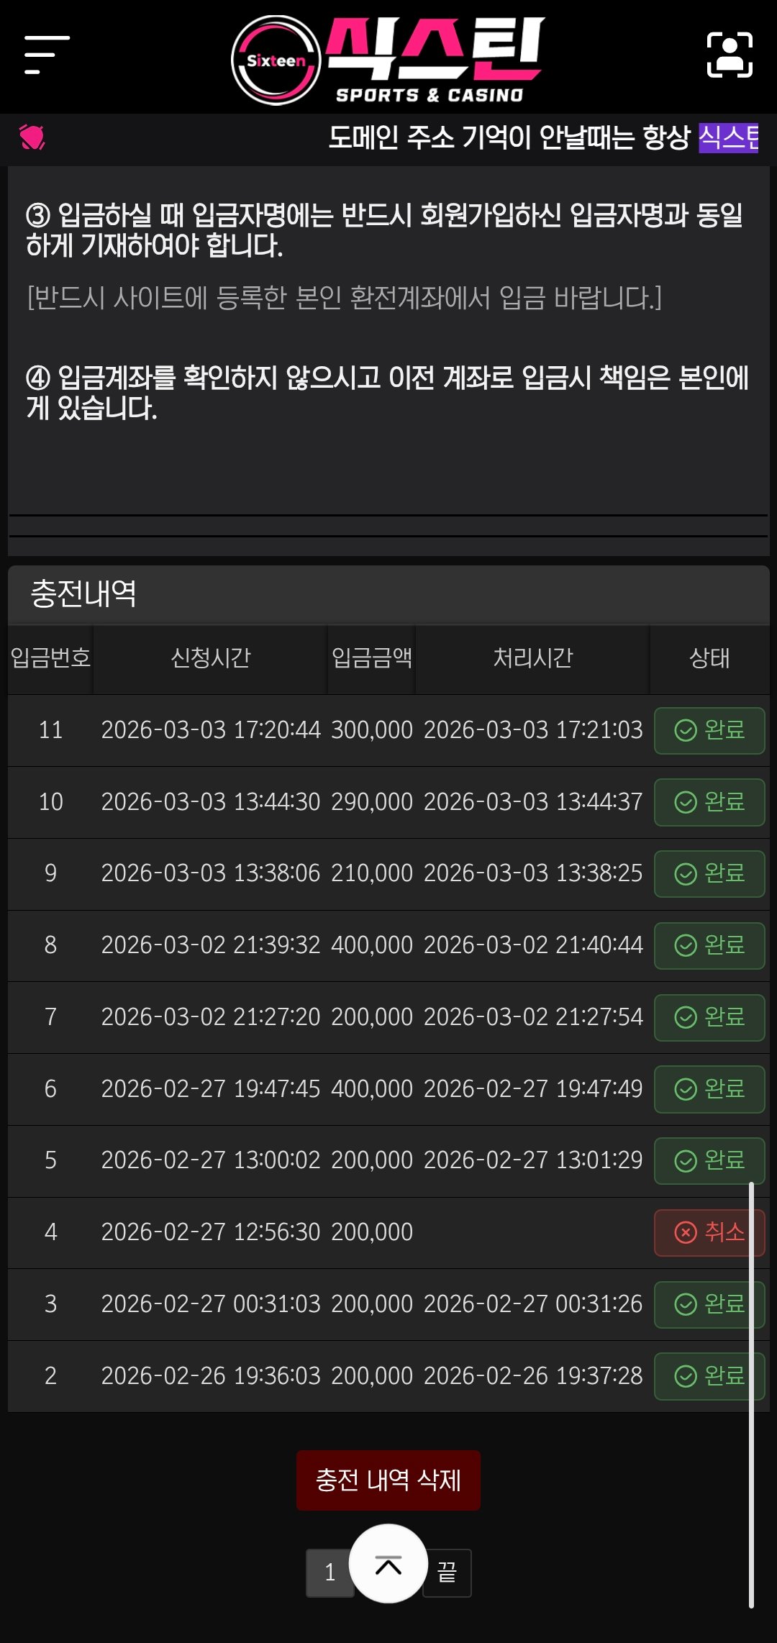The image size is (777, 1643).
Task: Open the user profile icon
Action: tap(730, 55)
